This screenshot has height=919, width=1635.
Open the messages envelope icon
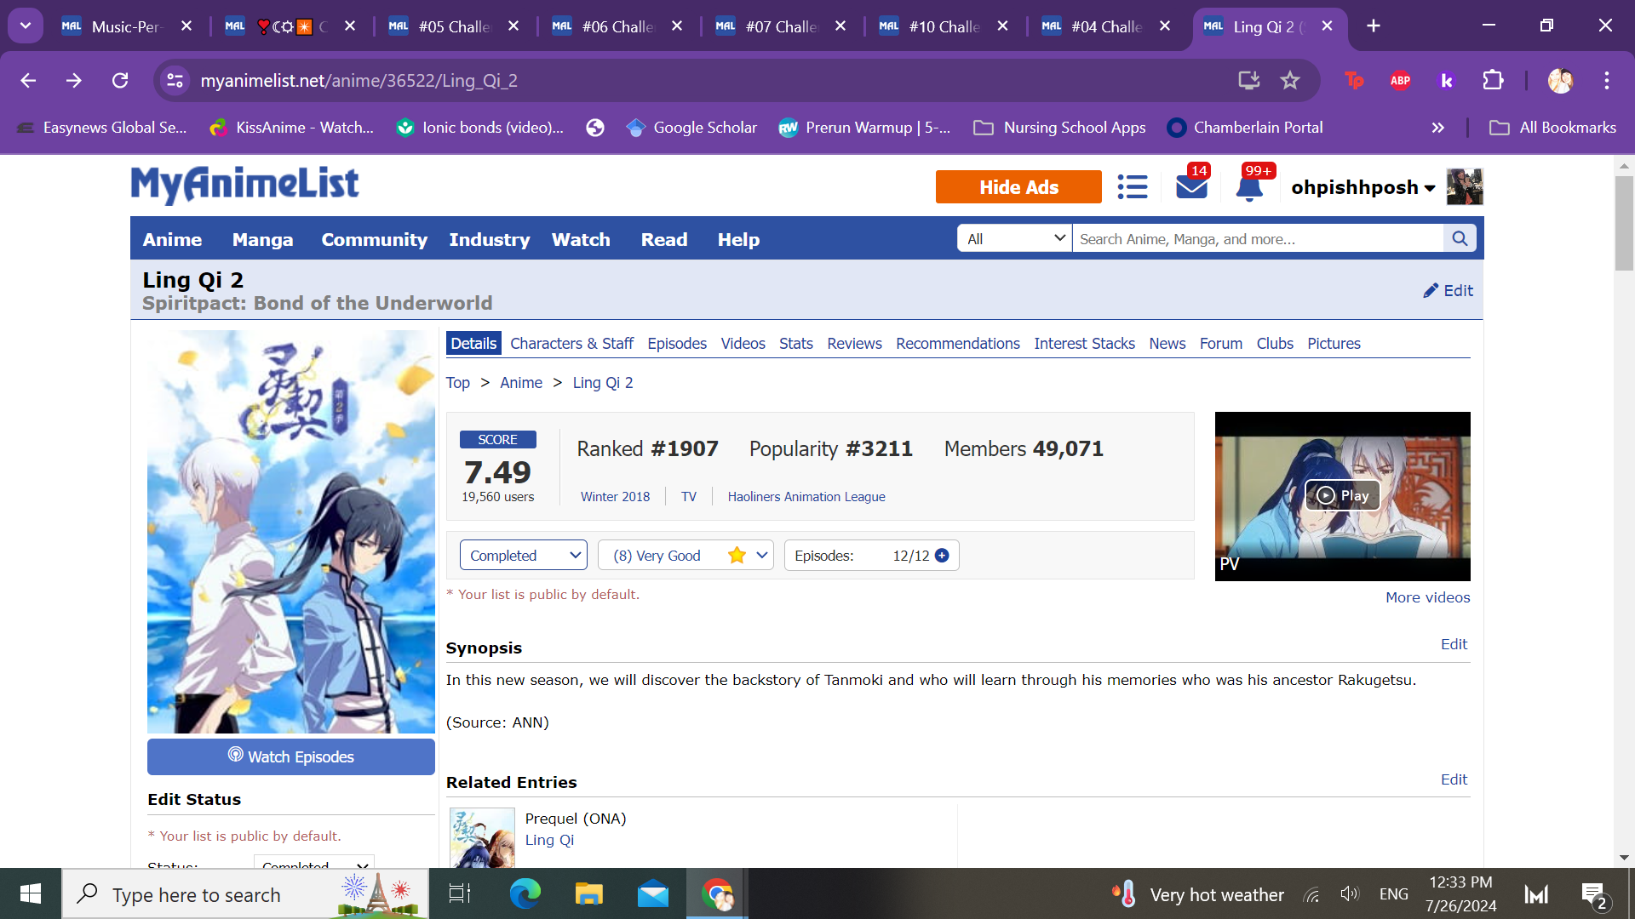pyautogui.click(x=1191, y=186)
